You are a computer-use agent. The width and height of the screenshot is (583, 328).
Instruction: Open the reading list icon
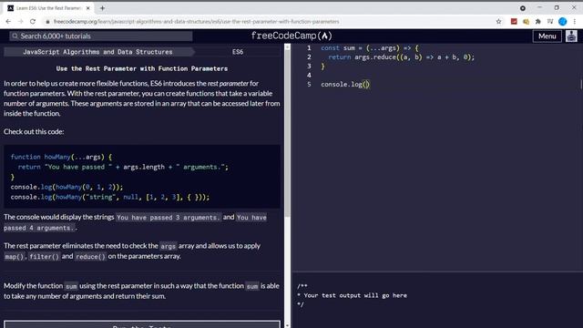click(x=550, y=22)
